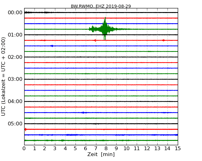Click the 00:00 time label
Screen dimensions: 202x161
(x=15, y=13)
